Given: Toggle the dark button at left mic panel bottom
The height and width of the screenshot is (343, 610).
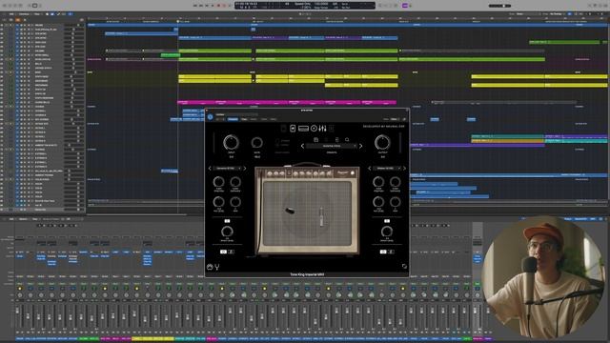Looking at the screenshot, I should pos(231,252).
